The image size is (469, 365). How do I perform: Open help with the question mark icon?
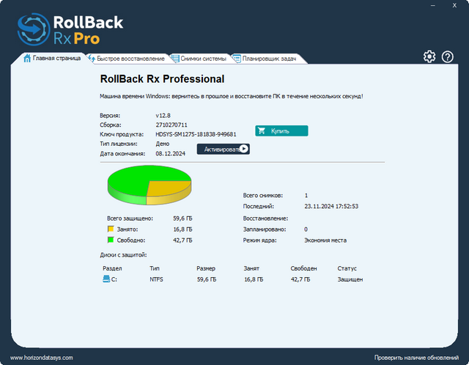448,57
